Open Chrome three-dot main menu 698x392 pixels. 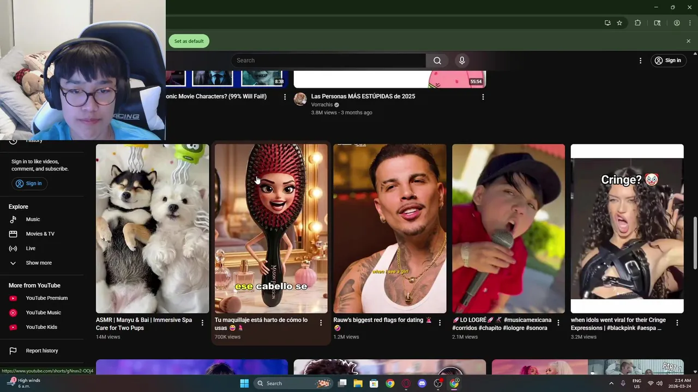click(x=690, y=23)
